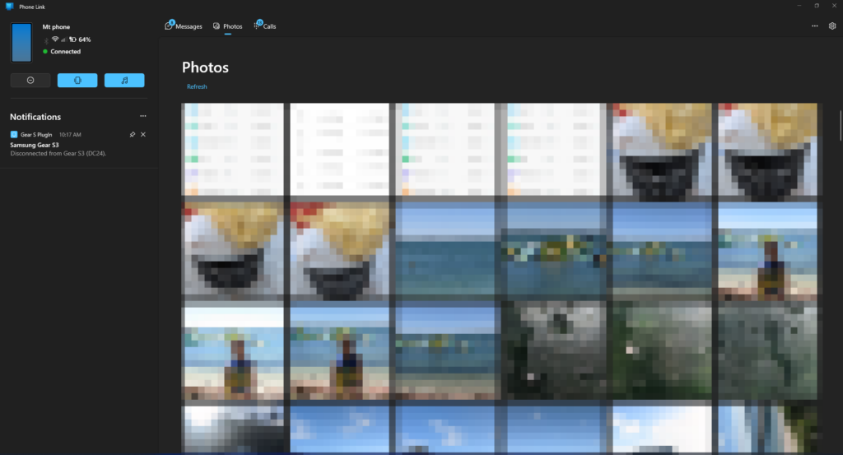This screenshot has width=843, height=455.
Task: Toggle the phone vibrate mode button
Action: tap(77, 80)
